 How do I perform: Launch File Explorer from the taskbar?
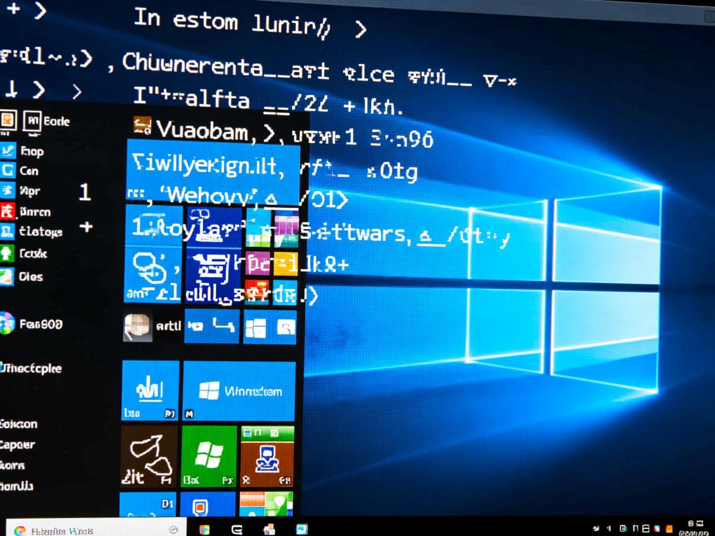(269, 529)
